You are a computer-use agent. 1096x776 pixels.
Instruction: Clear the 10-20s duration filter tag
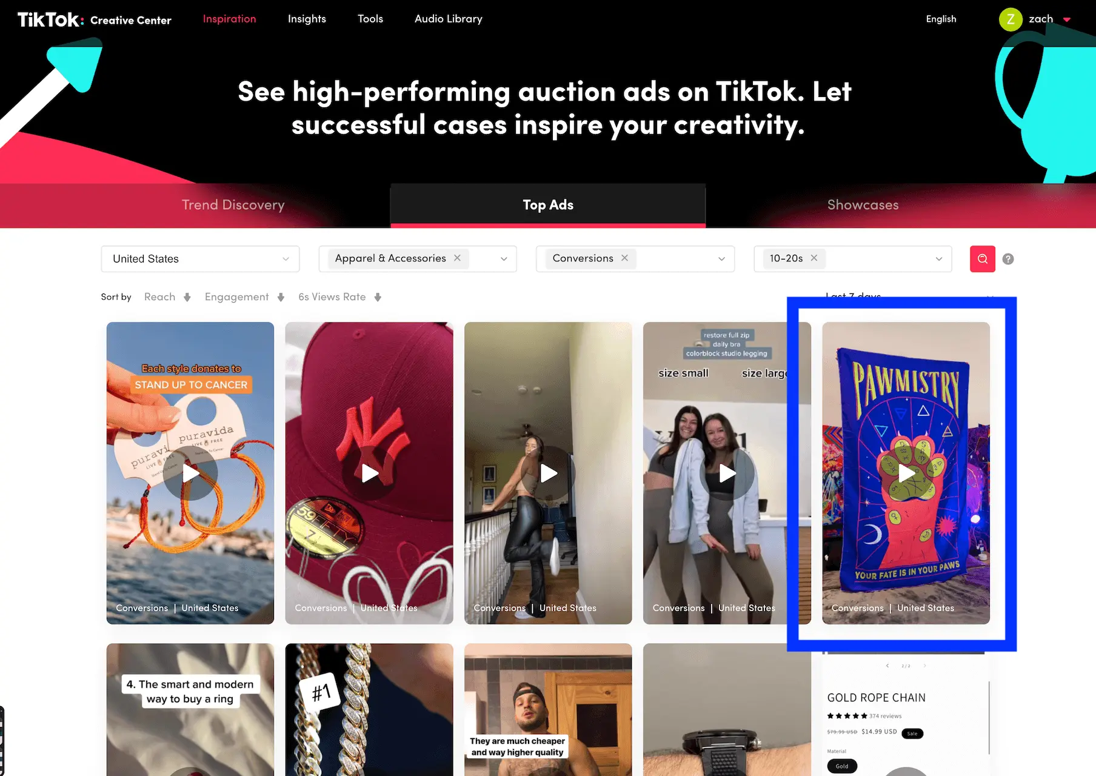pos(814,258)
